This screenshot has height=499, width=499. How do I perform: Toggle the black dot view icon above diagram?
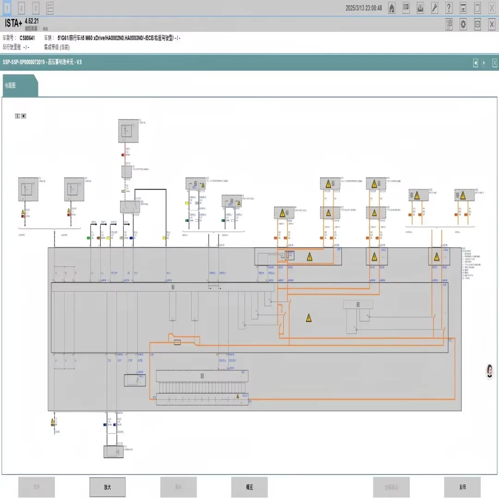24,116
